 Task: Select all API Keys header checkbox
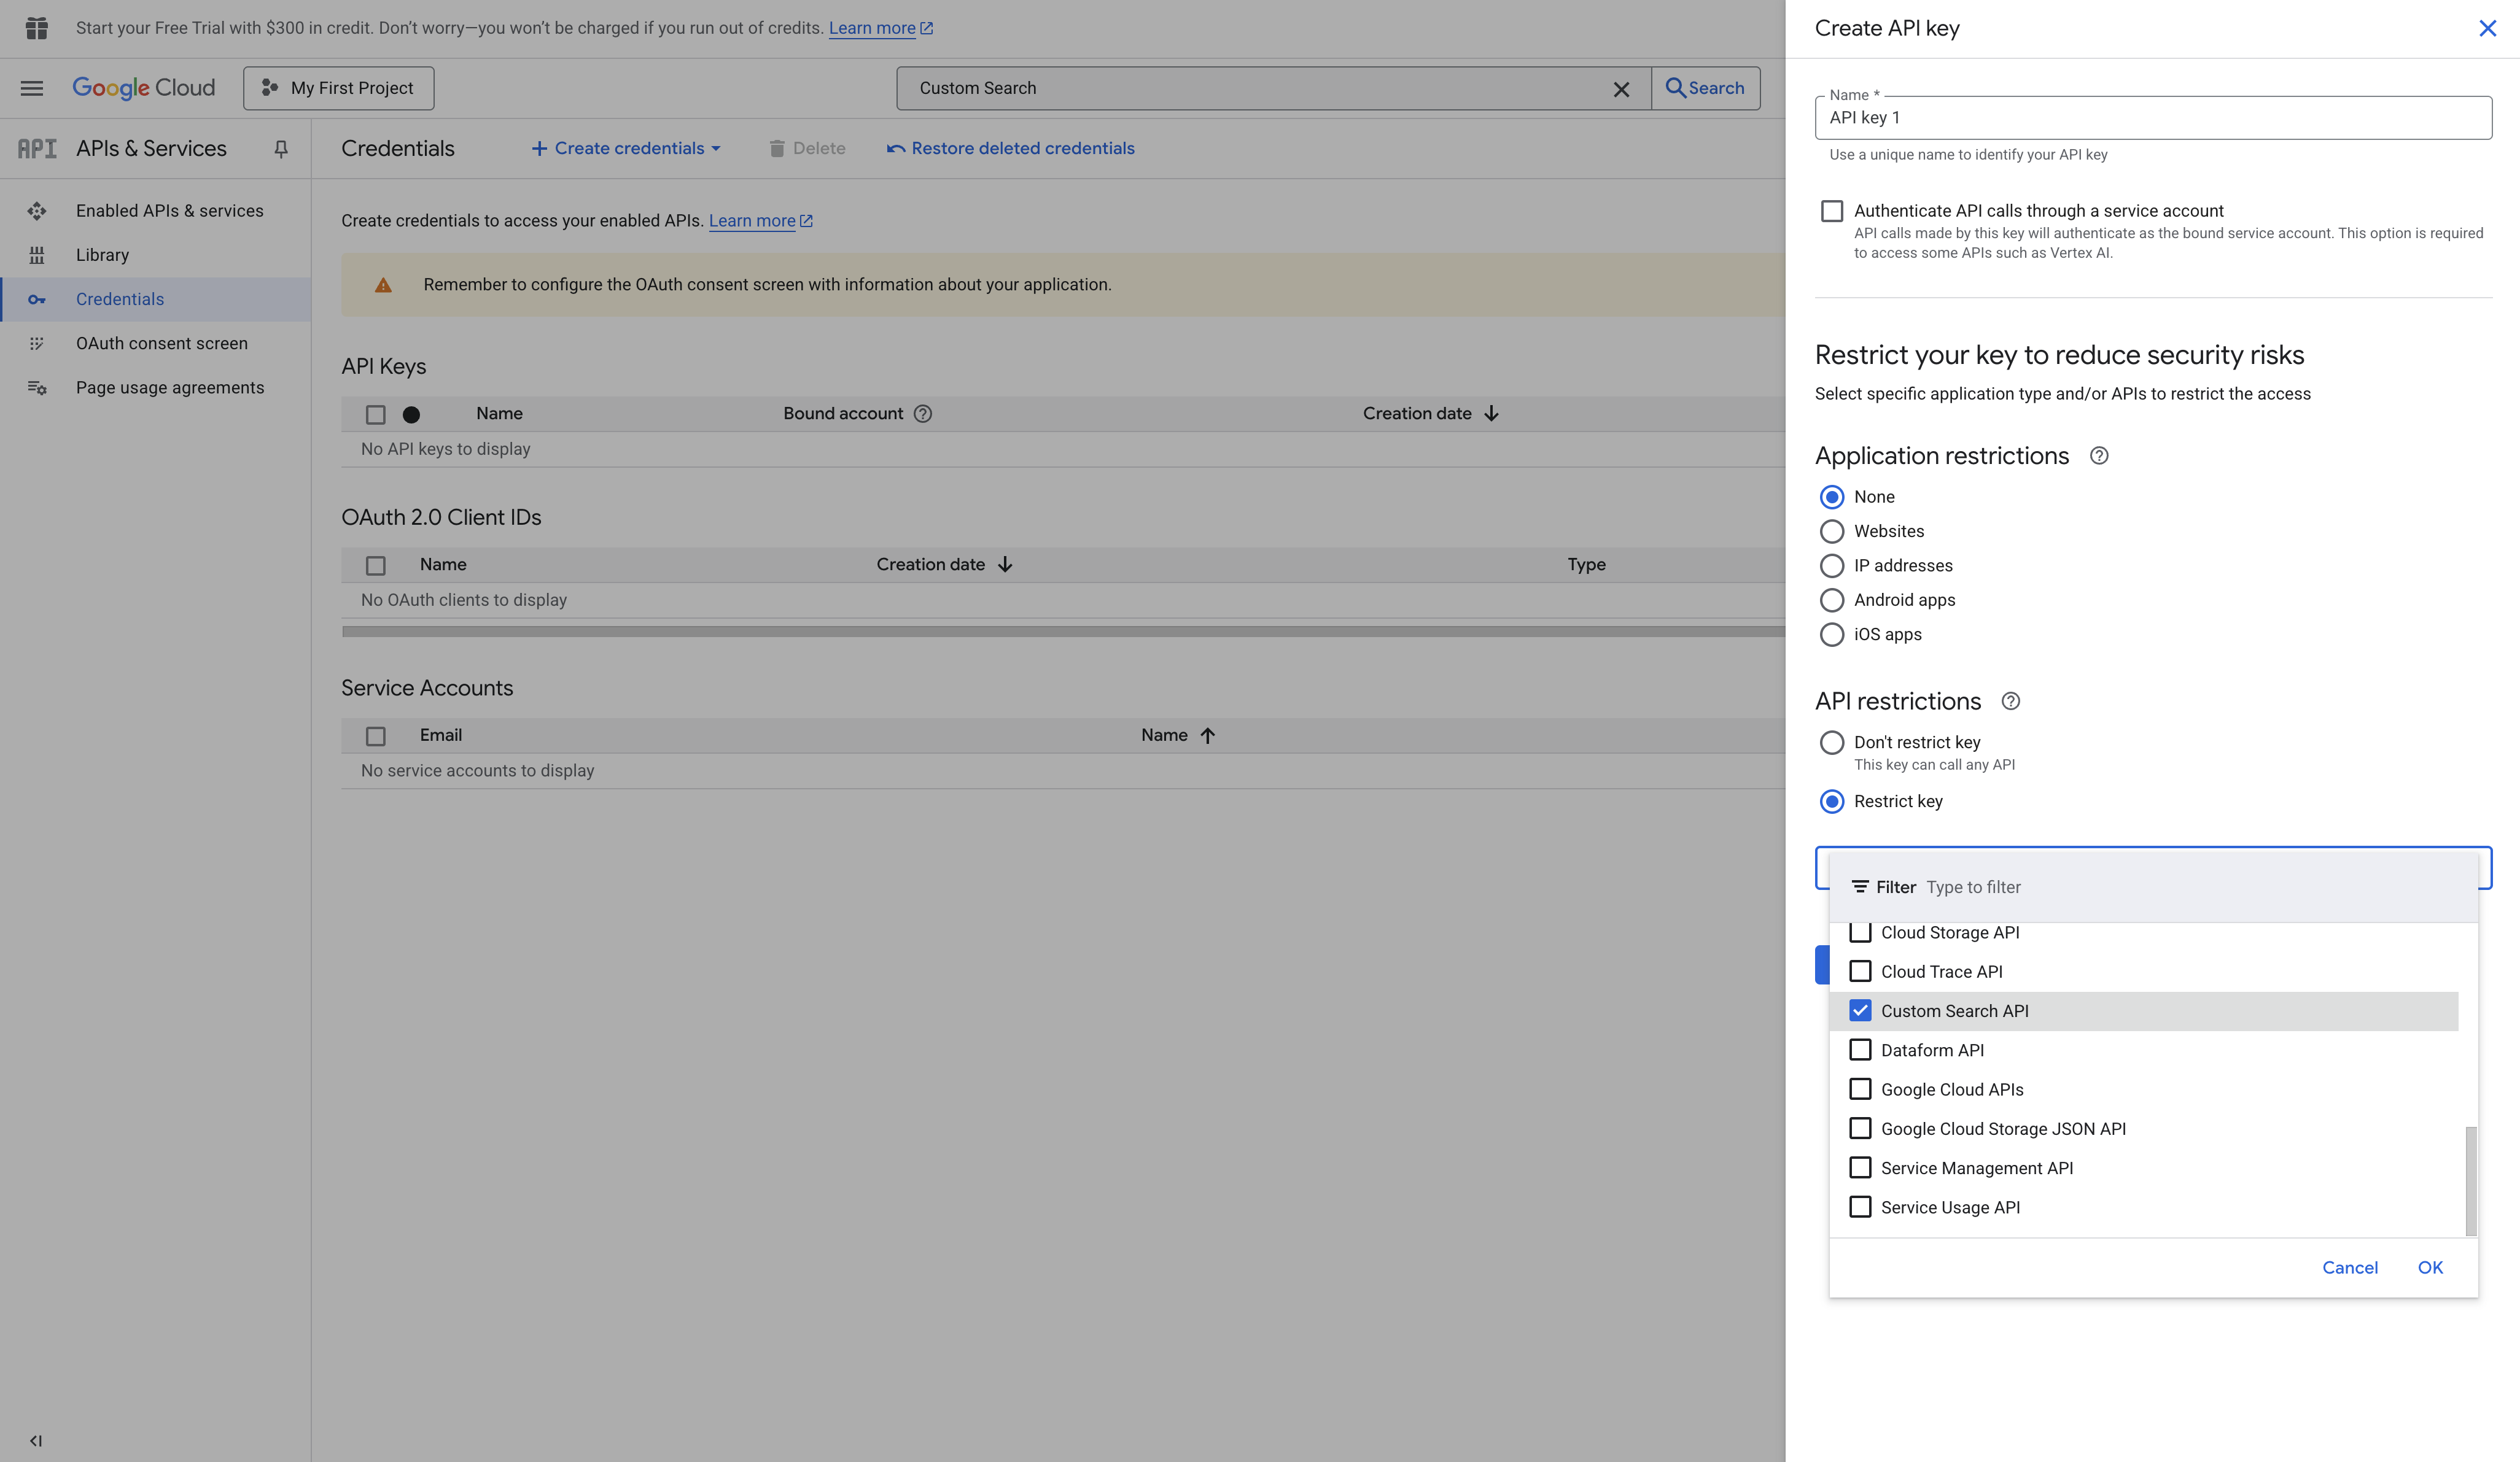[x=376, y=415]
